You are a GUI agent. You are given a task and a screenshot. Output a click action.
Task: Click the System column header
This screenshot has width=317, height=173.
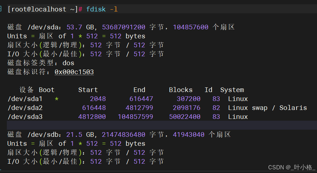click(x=232, y=90)
